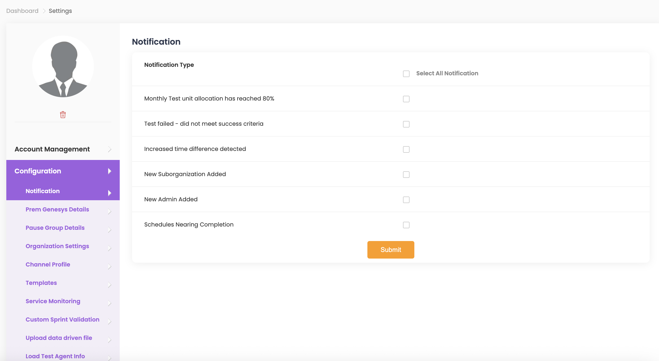The width and height of the screenshot is (659, 361).
Task: Collapse the Configuration menu section
Action: coord(38,171)
